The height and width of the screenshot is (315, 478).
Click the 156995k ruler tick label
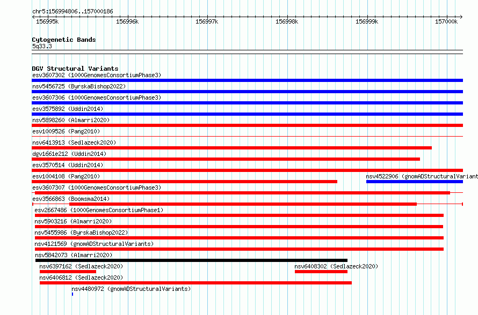click(x=47, y=21)
